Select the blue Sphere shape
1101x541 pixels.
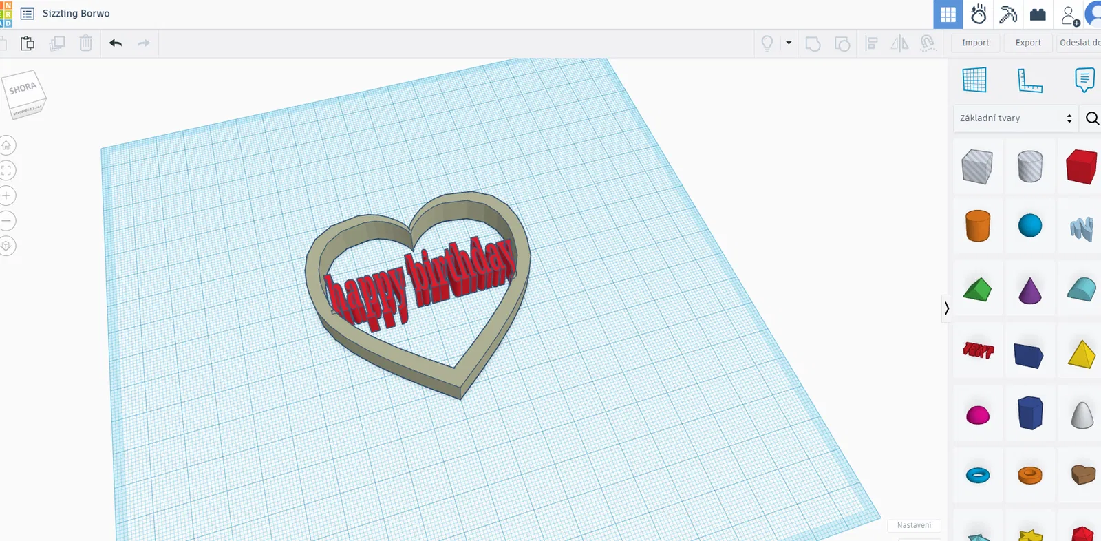click(x=1030, y=226)
